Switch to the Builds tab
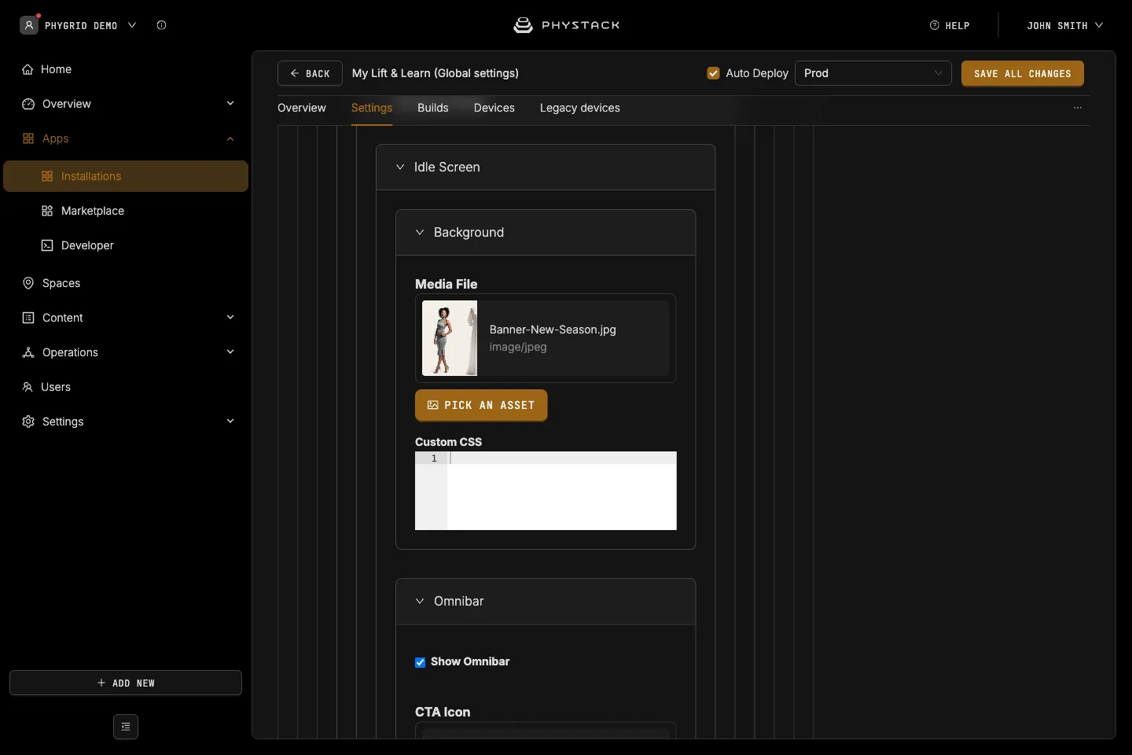 pyautogui.click(x=433, y=108)
